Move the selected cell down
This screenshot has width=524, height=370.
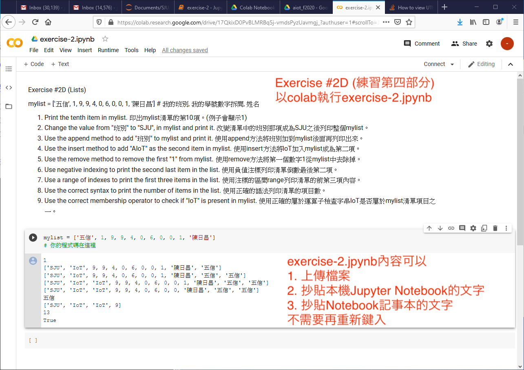(440, 228)
